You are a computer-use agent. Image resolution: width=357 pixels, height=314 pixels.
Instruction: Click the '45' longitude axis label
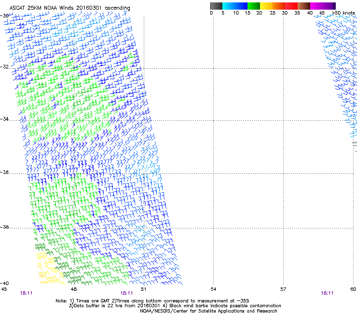point(4,289)
